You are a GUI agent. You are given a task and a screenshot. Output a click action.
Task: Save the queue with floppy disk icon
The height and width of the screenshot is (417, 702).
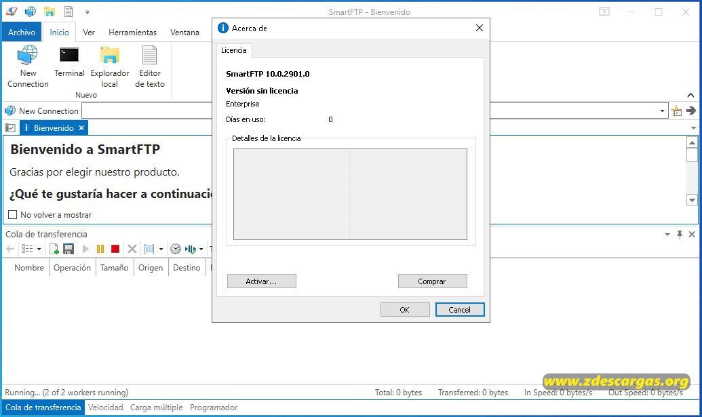69,249
